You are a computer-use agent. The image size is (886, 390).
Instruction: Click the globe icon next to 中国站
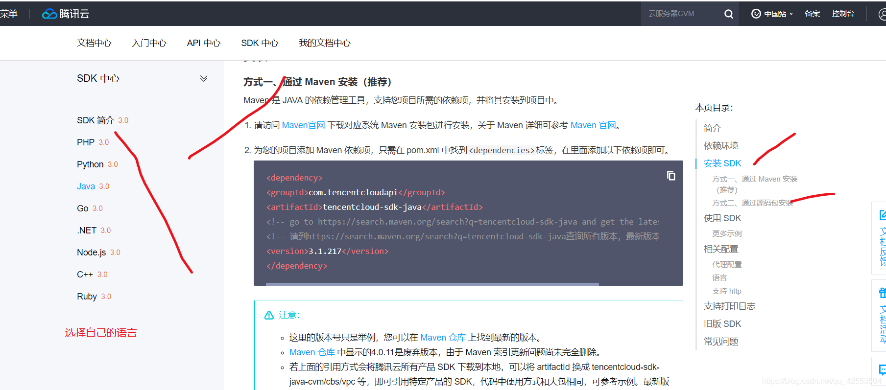click(x=756, y=14)
